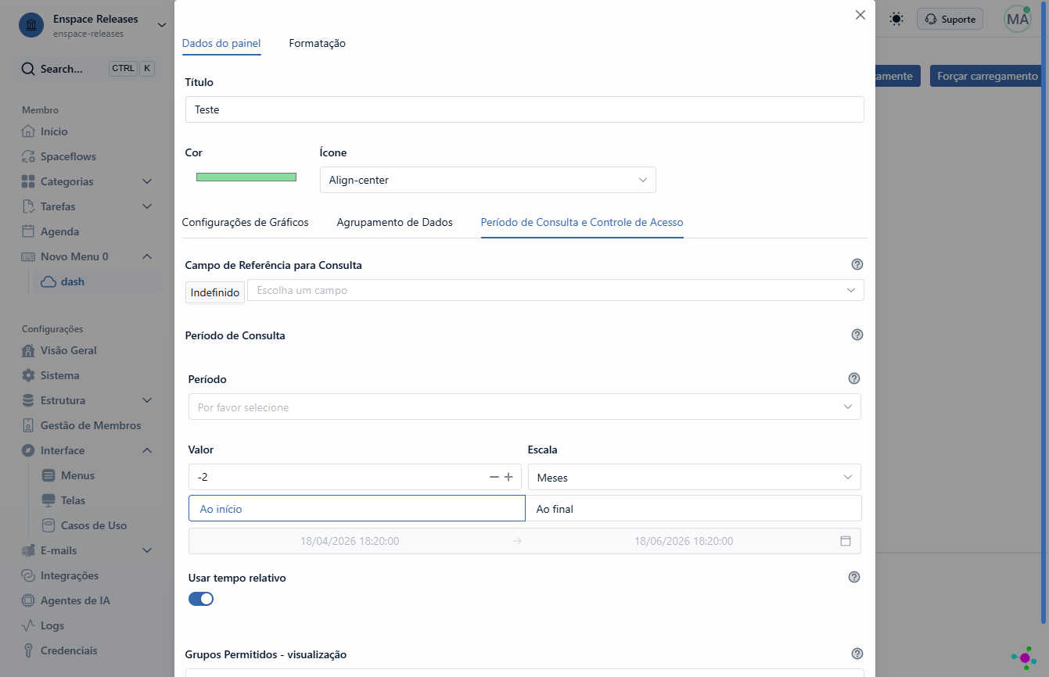Click the help icon beside Período de Consulta
This screenshot has height=677, width=1049.
point(857,335)
